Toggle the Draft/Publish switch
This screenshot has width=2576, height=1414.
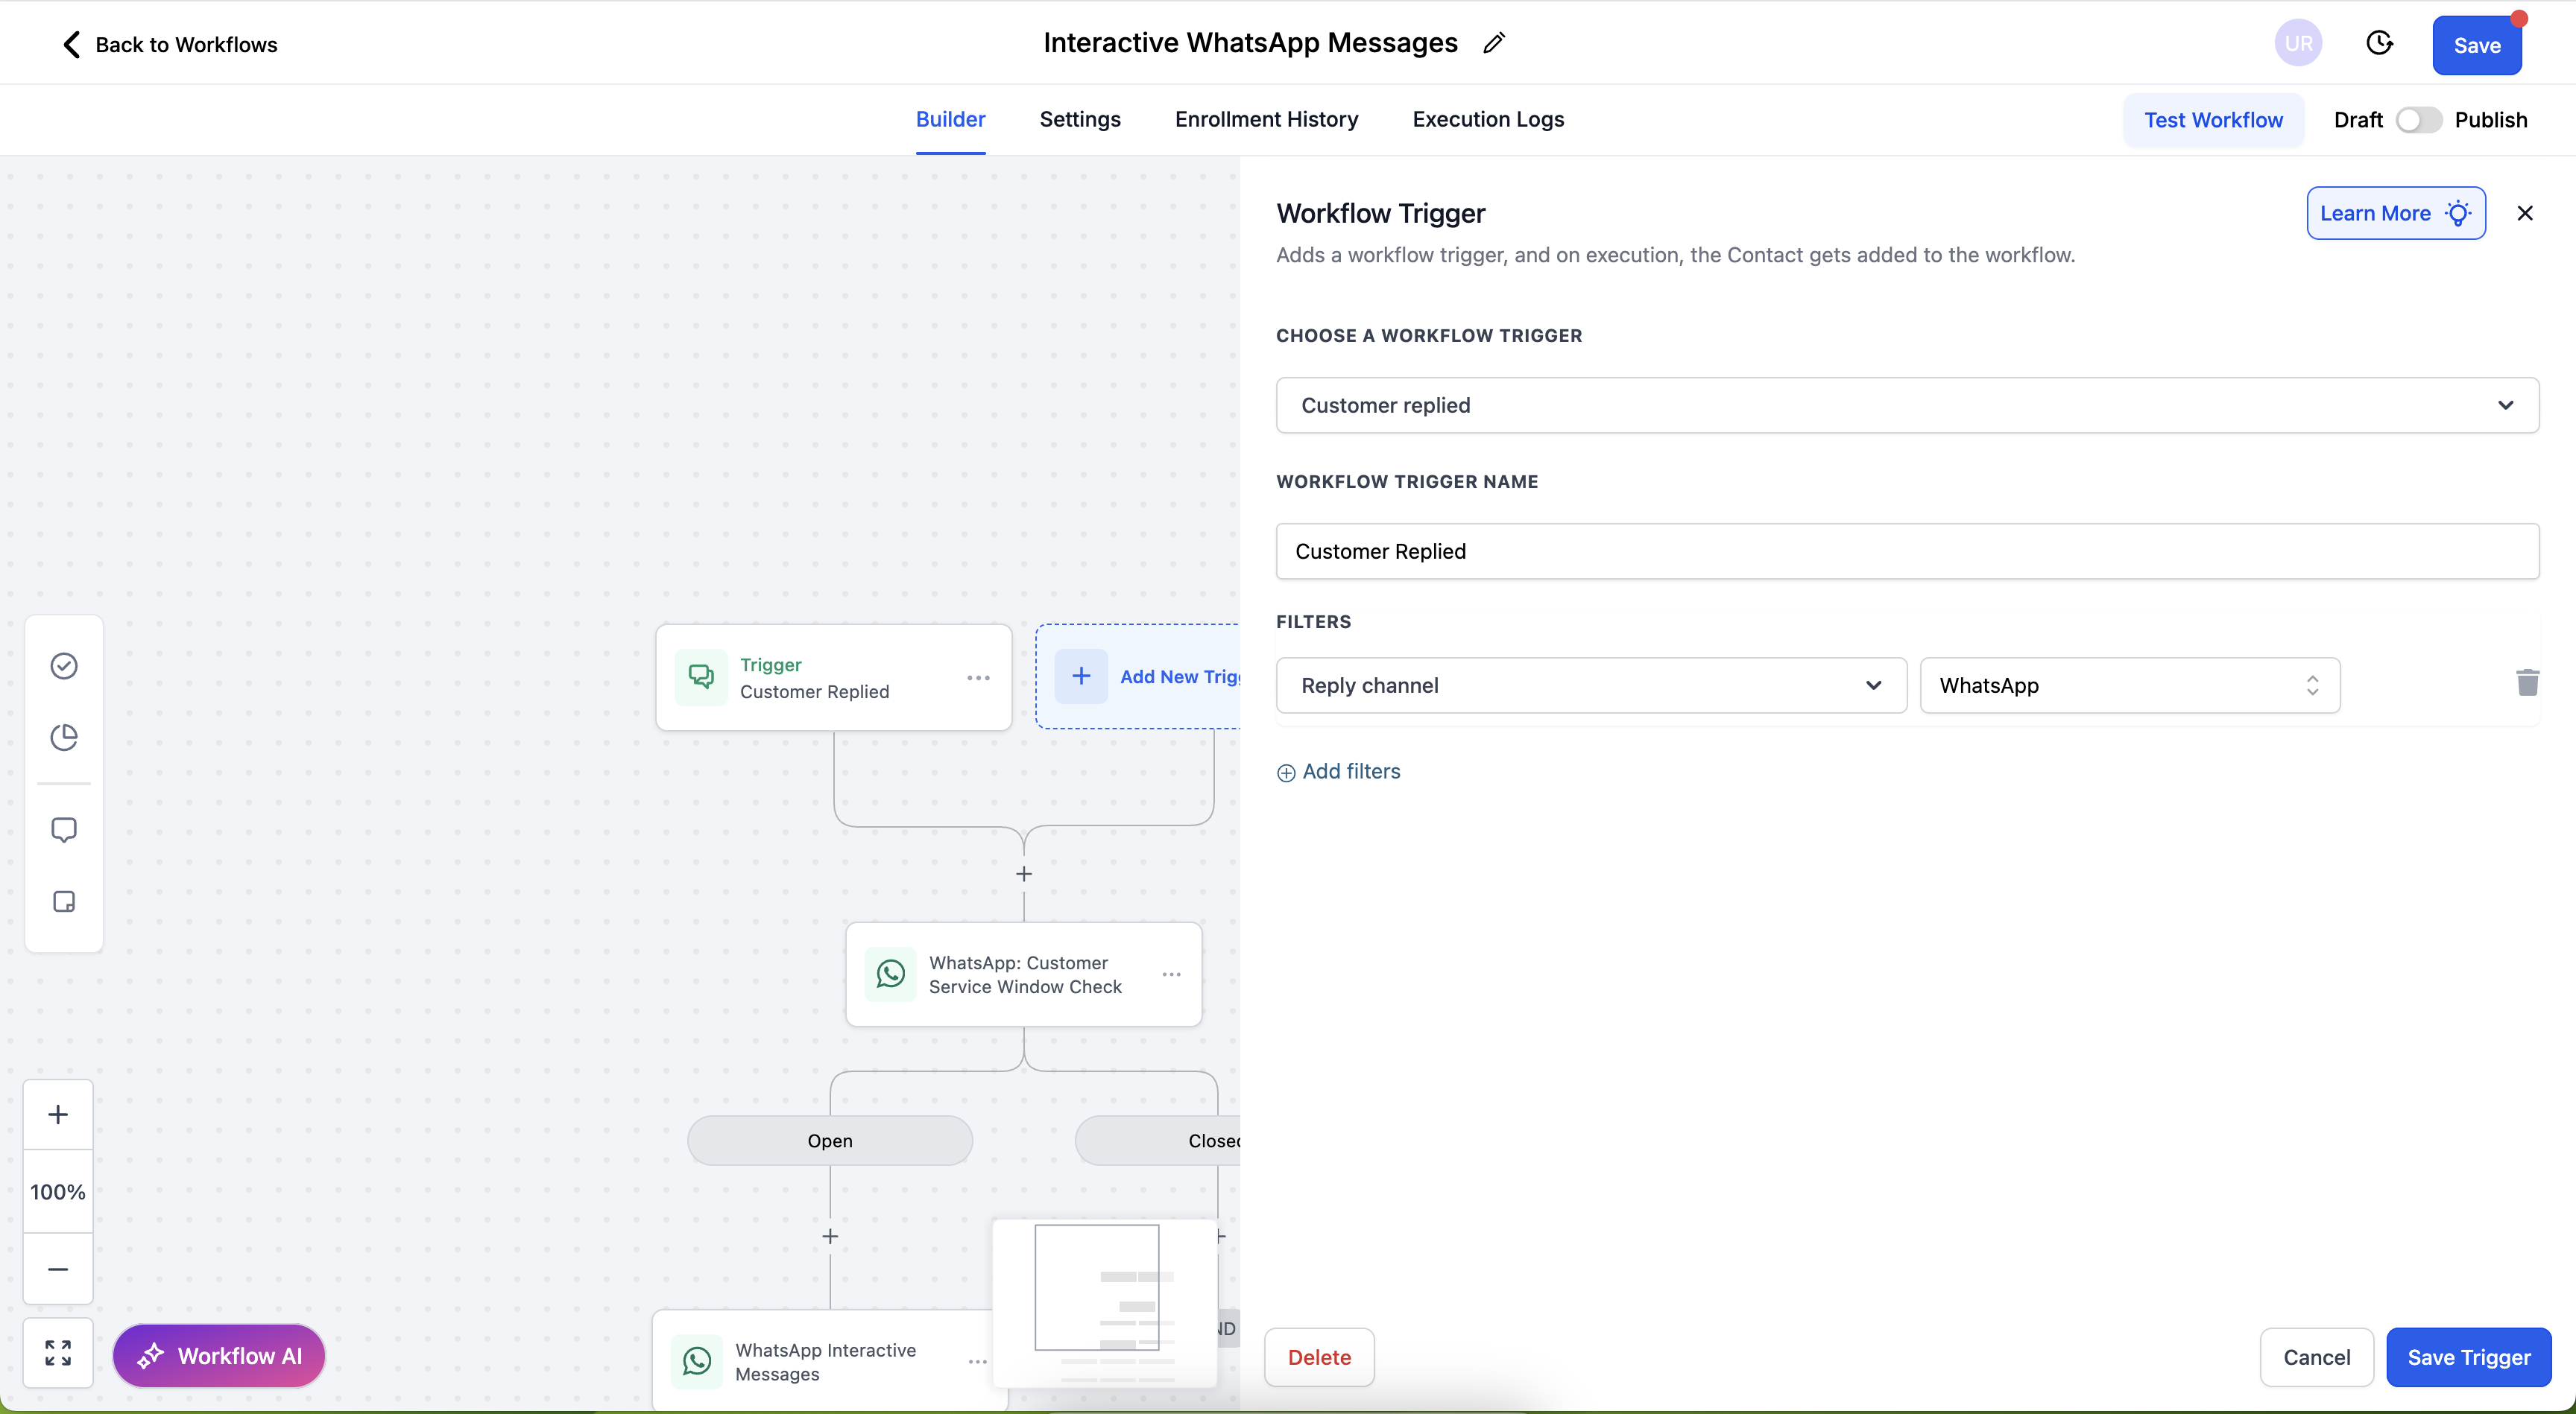point(2418,120)
